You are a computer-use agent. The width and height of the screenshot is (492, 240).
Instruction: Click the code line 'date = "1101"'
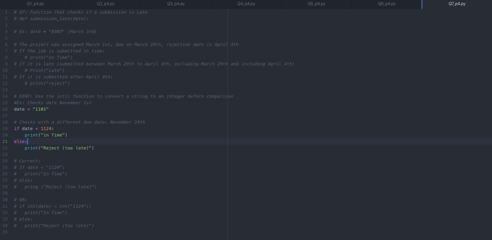[x=31, y=109]
